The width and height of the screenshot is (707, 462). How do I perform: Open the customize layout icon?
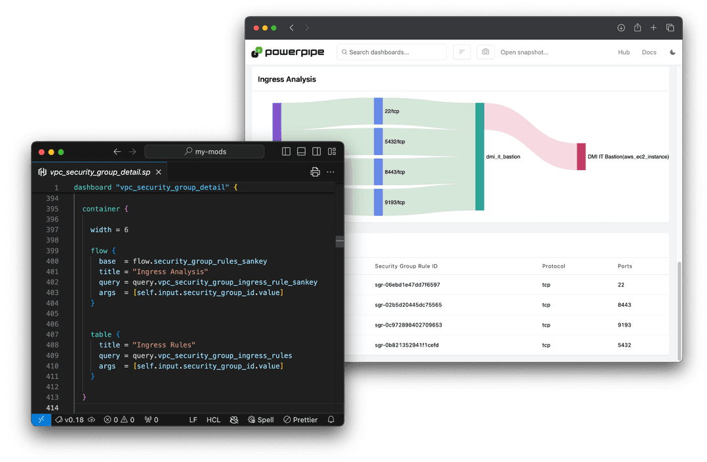(332, 151)
